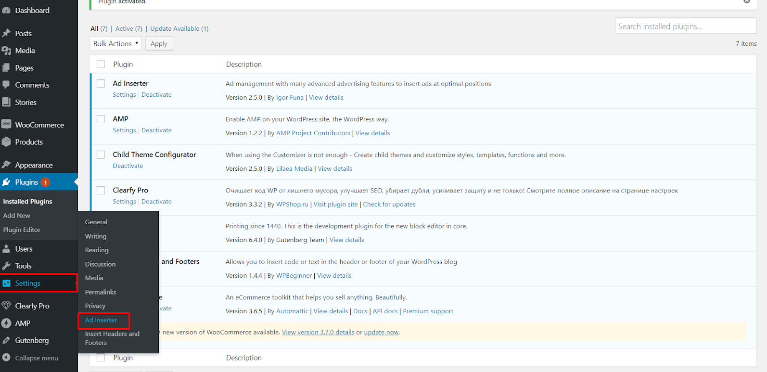Open Media settings in the Settings flyout
The image size is (767, 372).
pyautogui.click(x=94, y=278)
